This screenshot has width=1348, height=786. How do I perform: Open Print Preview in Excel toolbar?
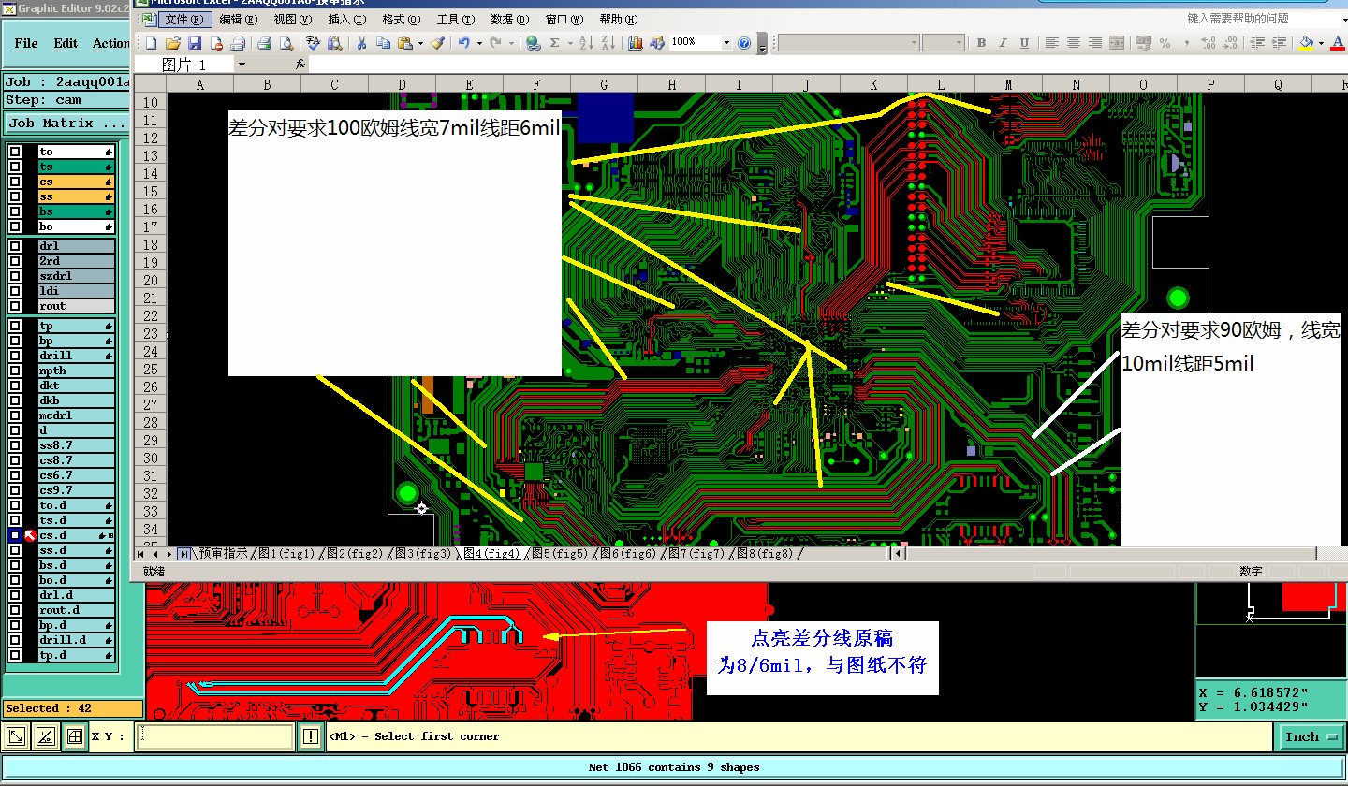(x=286, y=43)
